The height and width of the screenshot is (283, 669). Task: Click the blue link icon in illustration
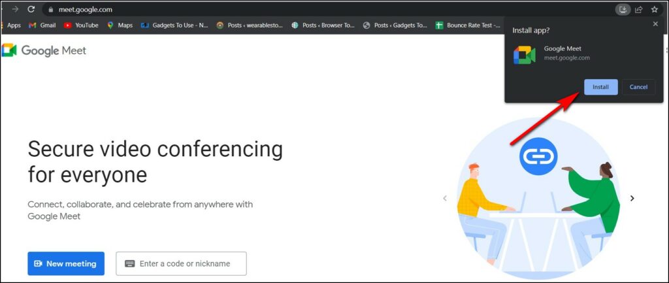click(538, 157)
